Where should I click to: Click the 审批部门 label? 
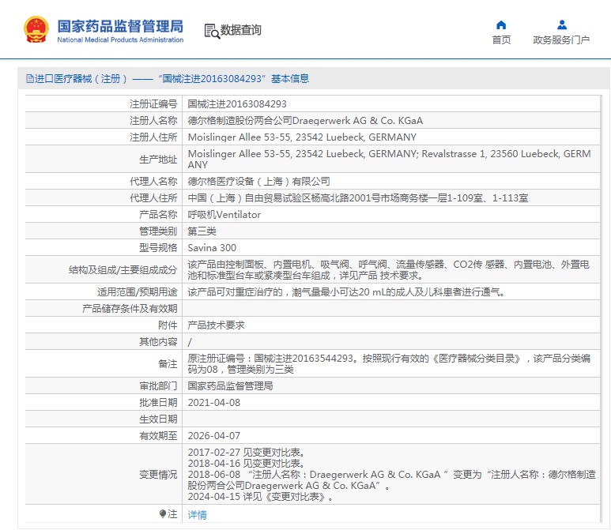click(158, 386)
